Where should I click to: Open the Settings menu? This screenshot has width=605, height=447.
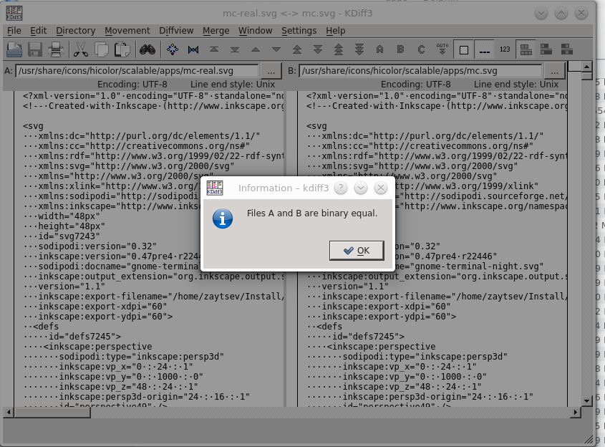point(299,31)
